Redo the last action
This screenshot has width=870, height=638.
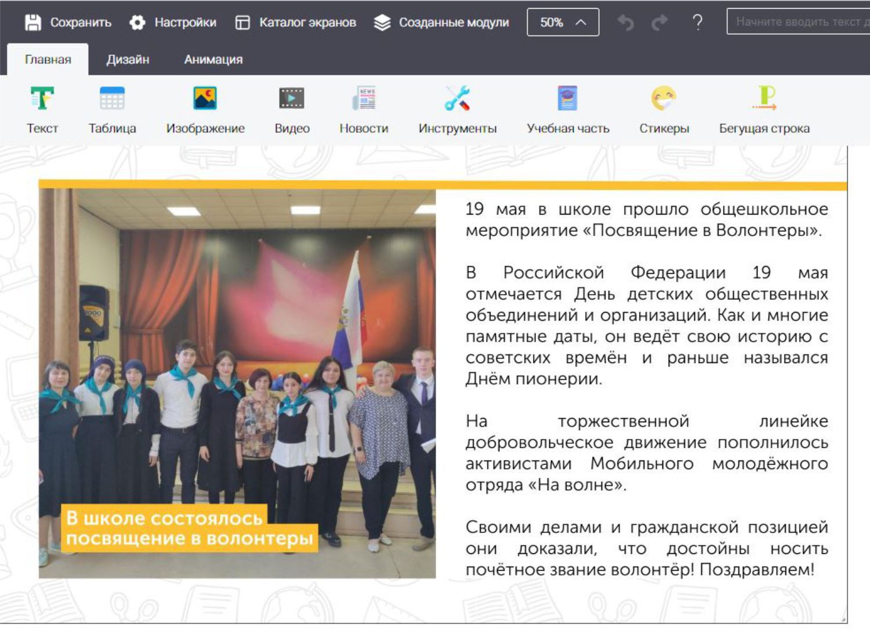(659, 23)
